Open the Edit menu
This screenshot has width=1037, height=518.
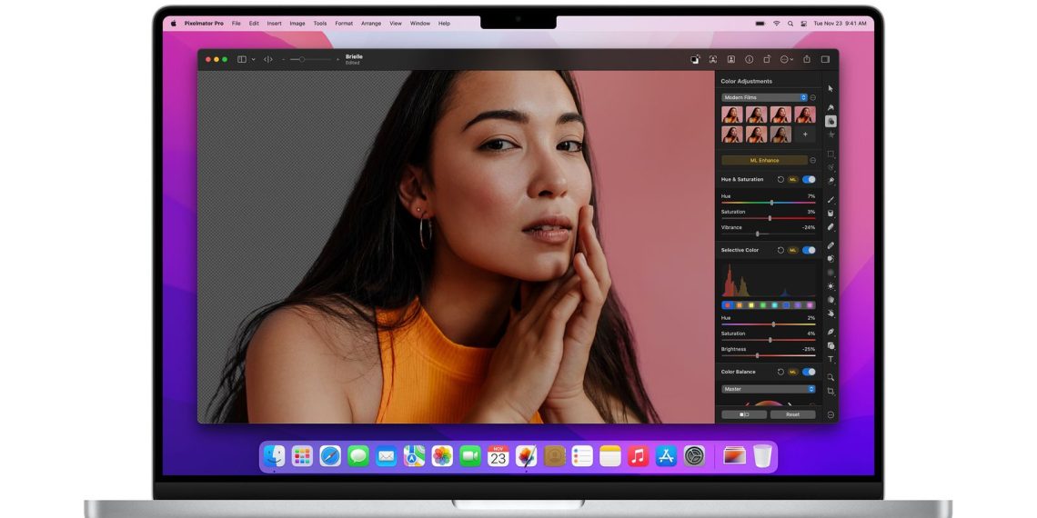[x=254, y=23]
